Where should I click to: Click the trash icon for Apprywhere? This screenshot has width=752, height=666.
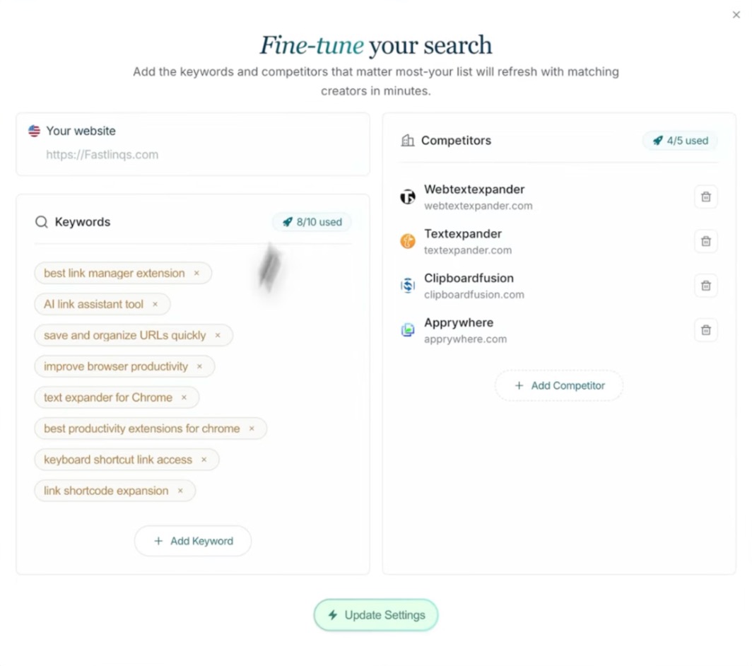click(x=705, y=330)
